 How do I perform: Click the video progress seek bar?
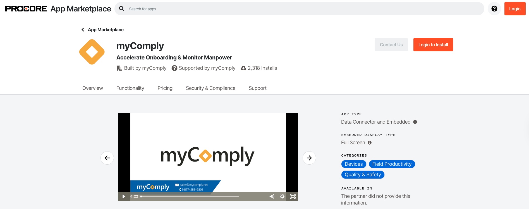pyautogui.click(x=190, y=196)
